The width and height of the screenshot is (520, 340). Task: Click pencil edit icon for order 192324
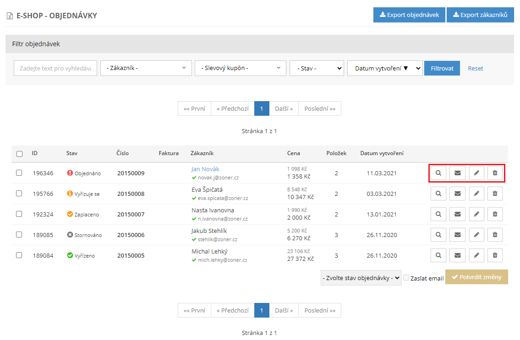coord(476,214)
